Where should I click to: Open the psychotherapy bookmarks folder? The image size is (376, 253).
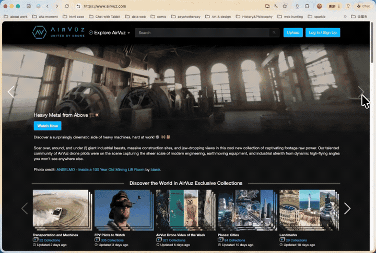tap(186, 17)
